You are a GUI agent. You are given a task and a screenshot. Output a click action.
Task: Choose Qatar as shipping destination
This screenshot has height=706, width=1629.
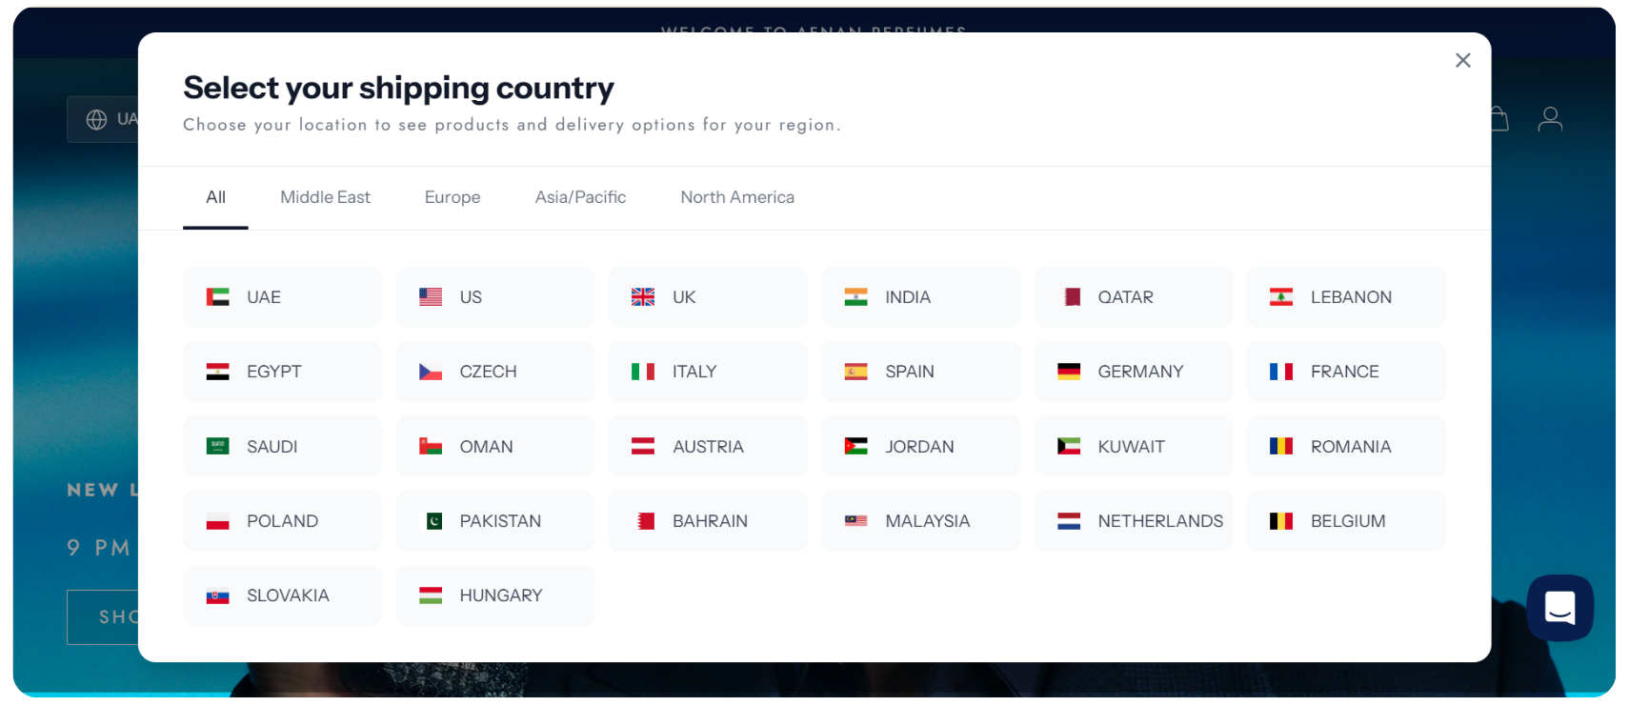1134,297
